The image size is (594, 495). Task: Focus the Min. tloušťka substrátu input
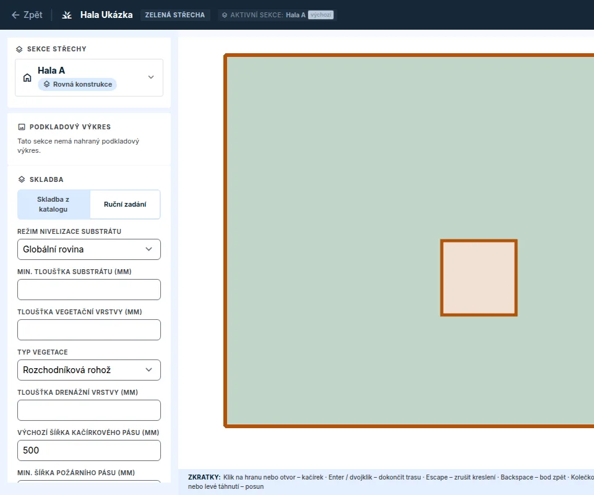click(x=89, y=290)
